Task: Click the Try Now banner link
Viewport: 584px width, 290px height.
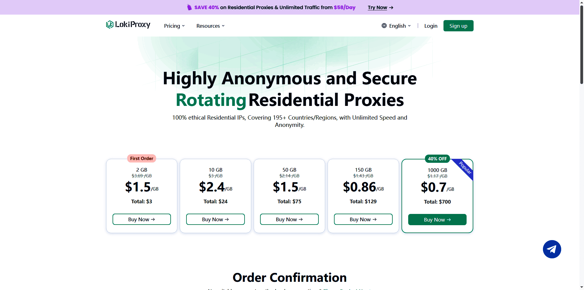Action: (x=377, y=8)
